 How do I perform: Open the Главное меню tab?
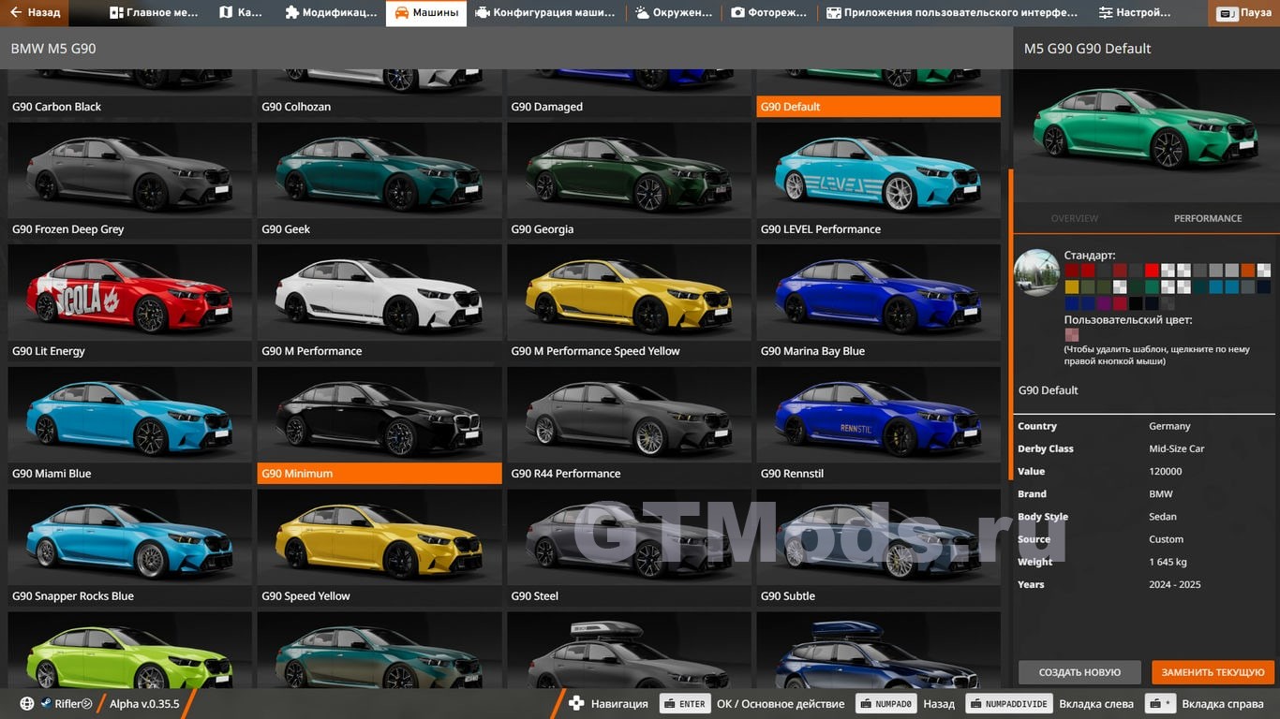tap(154, 13)
